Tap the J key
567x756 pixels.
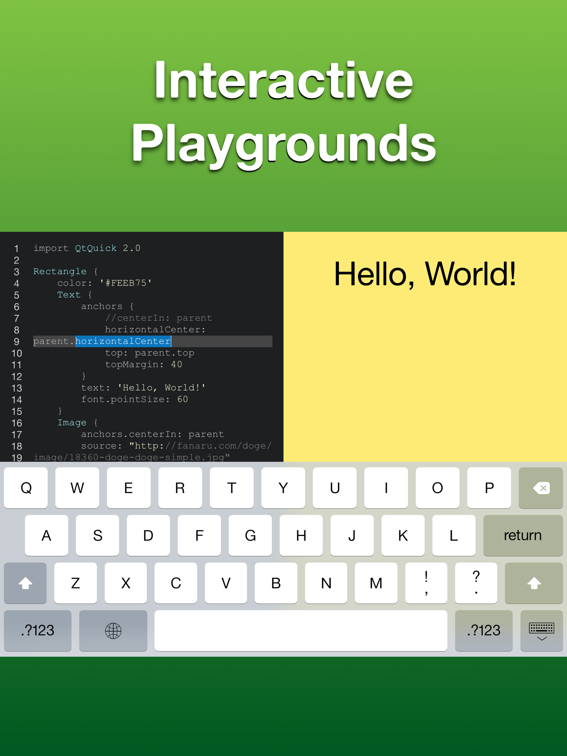click(352, 535)
